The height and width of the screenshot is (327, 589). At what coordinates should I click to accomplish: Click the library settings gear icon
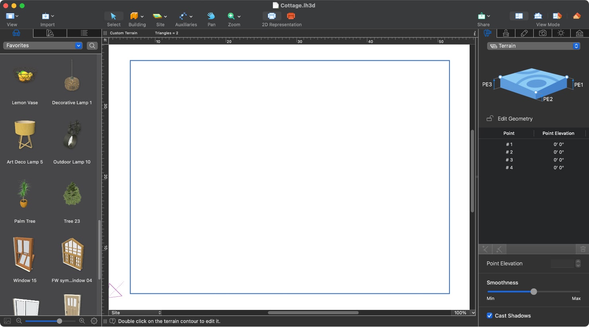94,321
